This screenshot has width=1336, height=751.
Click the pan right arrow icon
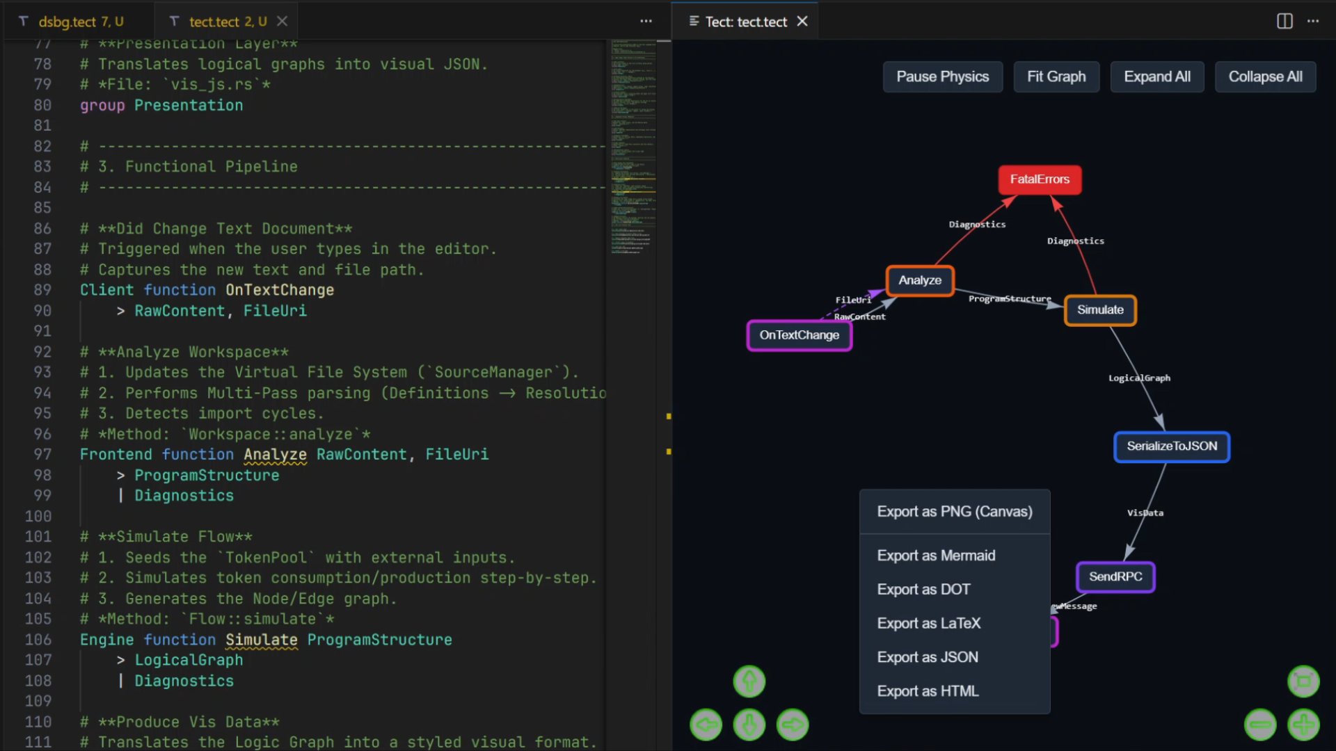click(x=792, y=725)
